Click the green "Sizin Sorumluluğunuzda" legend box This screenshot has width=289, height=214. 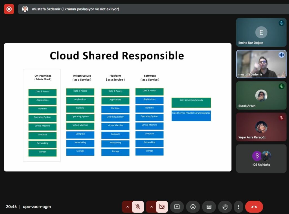191,102
